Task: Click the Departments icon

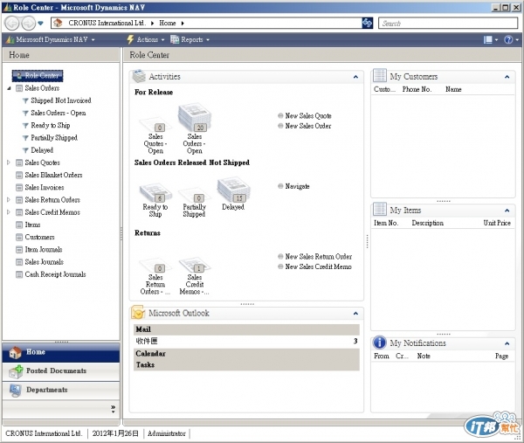Action: [x=16, y=391]
